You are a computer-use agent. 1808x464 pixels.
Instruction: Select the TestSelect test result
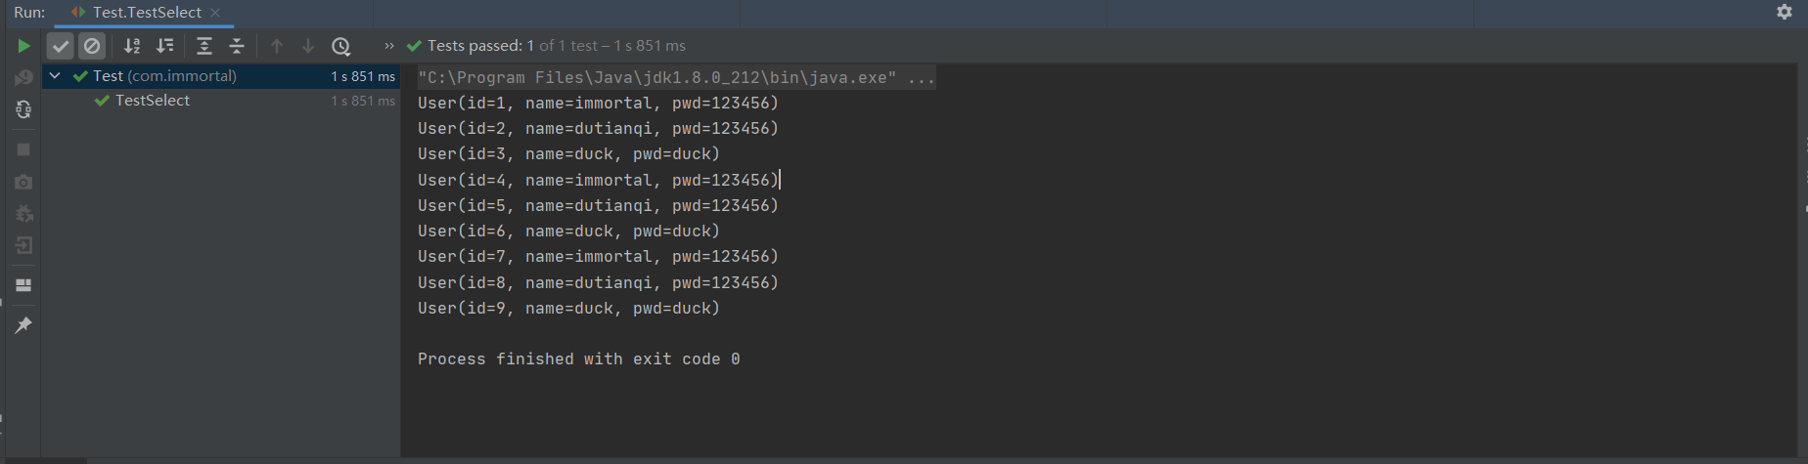(x=152, y=101)
